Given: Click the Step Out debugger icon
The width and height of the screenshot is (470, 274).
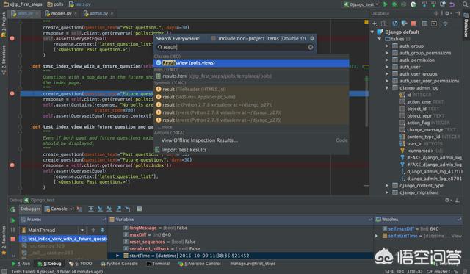Looking at the screenshot, I should [119, 209].
